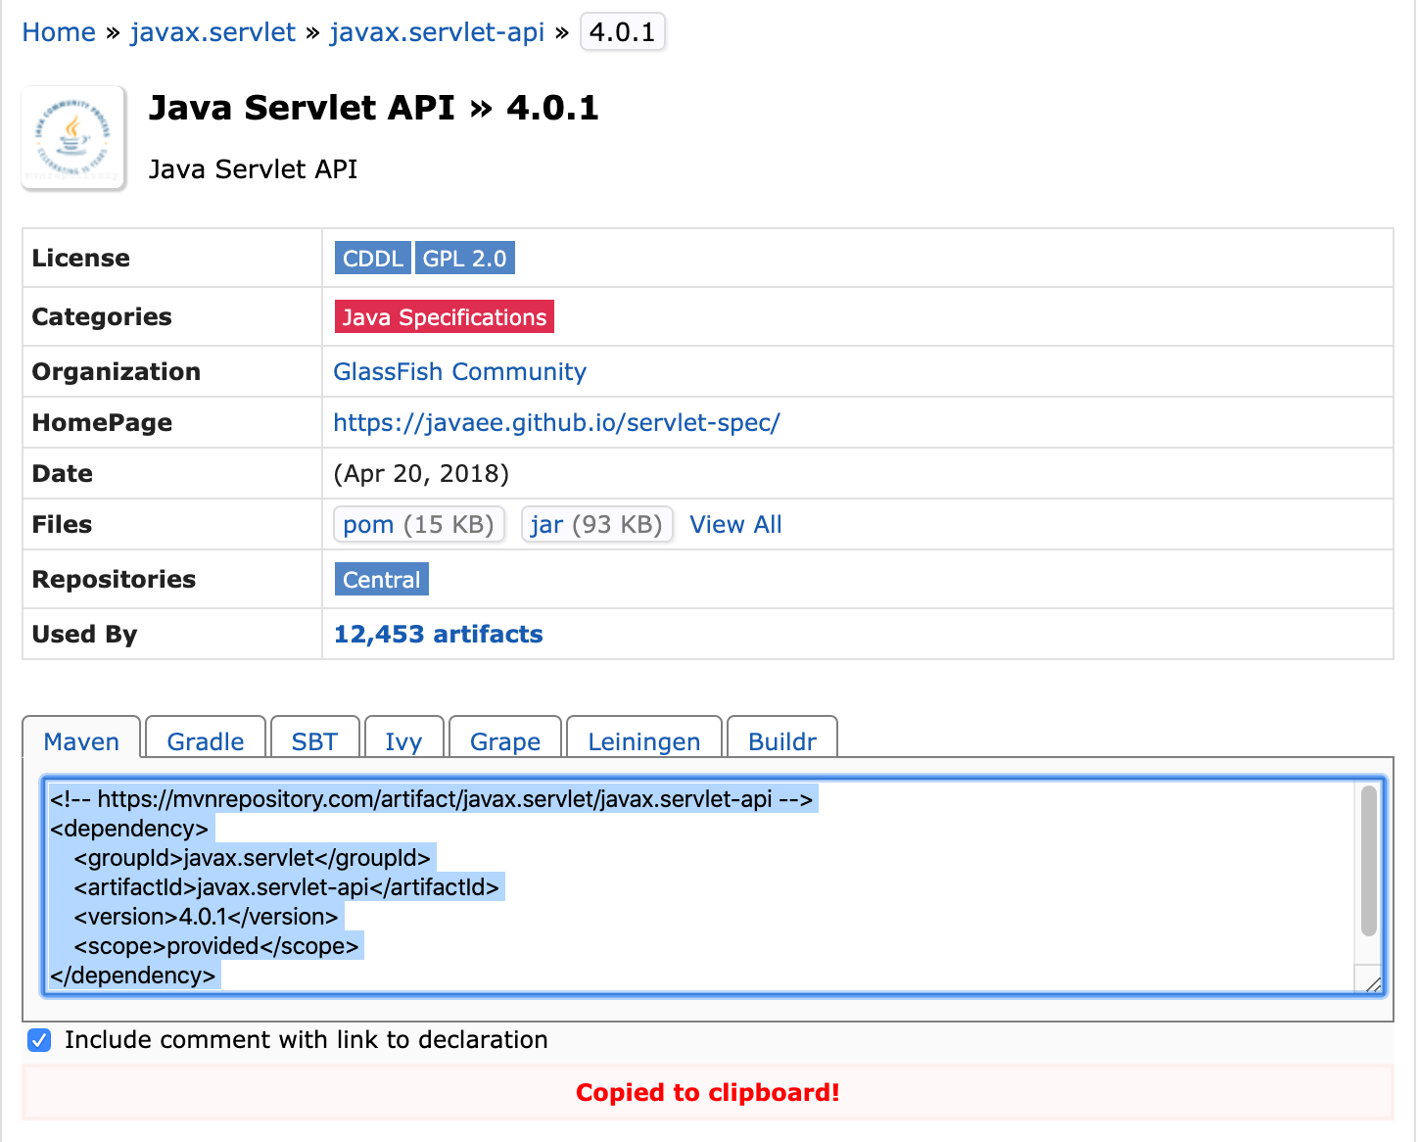Click the Organization row label

pos(117,372)
